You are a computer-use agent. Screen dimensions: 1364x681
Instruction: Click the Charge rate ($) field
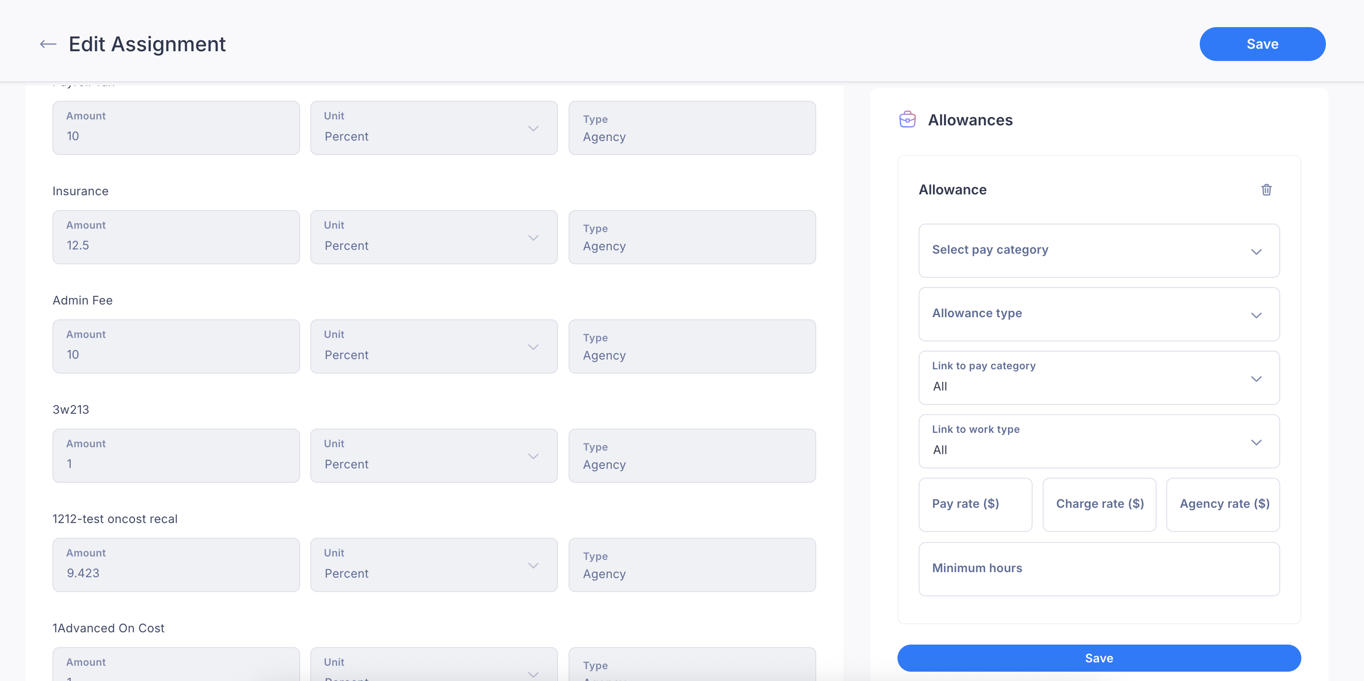pos(1099,505)
